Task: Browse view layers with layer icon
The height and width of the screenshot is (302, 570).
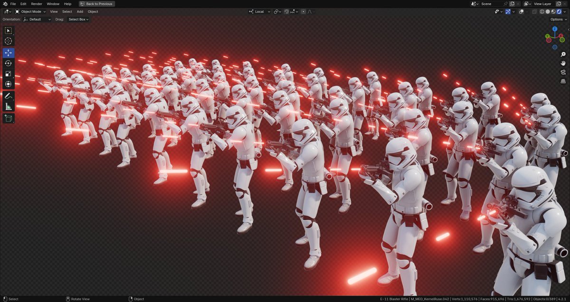Action: (x=528, y=4)
